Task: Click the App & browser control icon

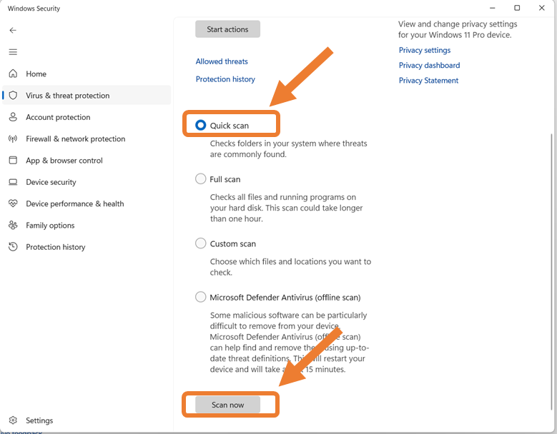Action: [13, 161]
